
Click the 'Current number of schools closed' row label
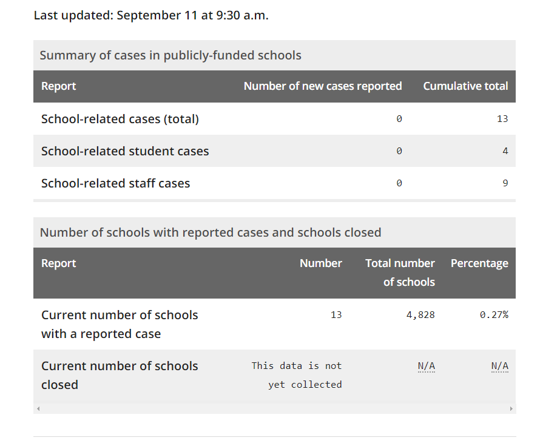click(120, 376)
